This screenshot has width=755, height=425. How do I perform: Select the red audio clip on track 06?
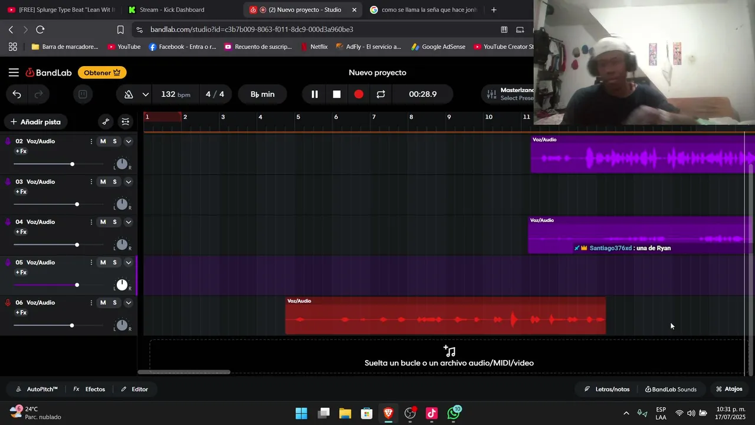pyautogui.click(x=445, y=316)
